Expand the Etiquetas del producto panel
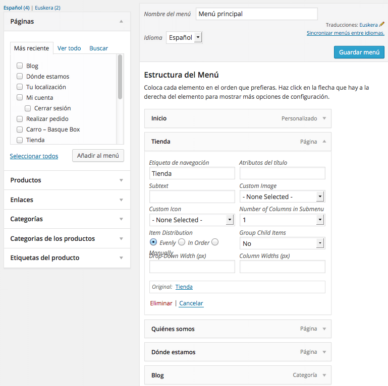 [x=121, y=258]
